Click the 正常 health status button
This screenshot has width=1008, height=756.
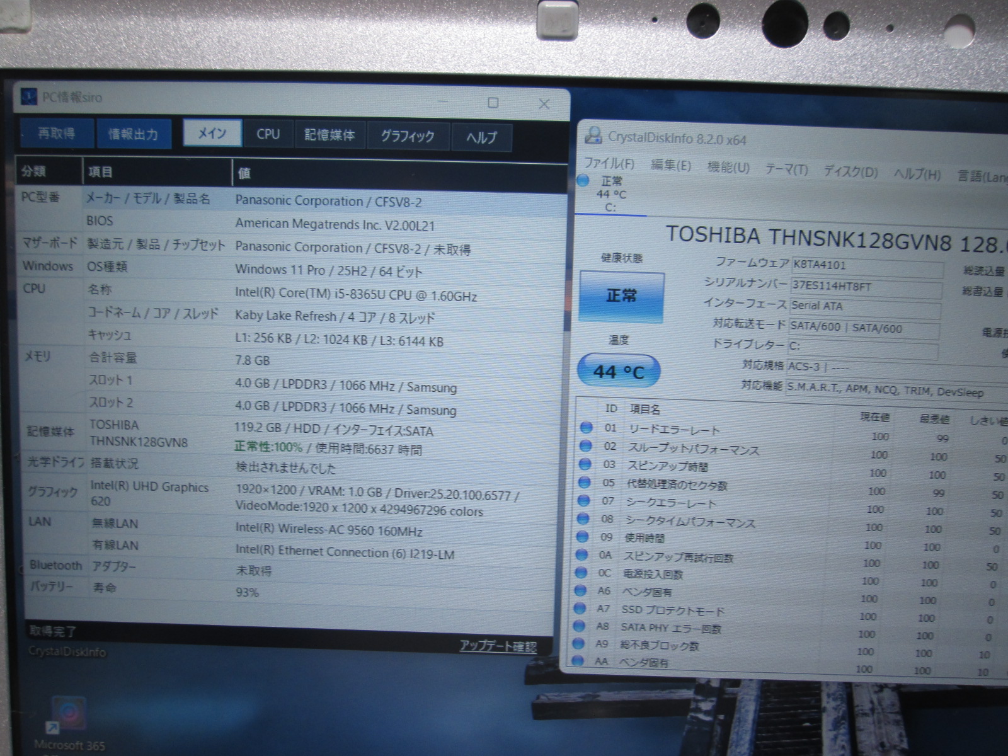tap(621, 297)
